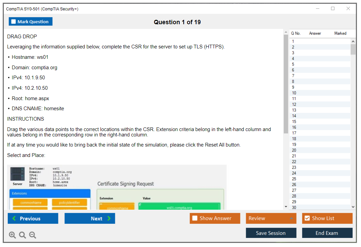Click the zoom out magnifier icon
Screen dimensions: 361x247
click(x=33, y=235)
